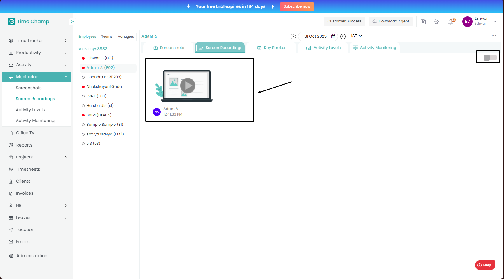504x279 pixels.
Task: Select employee Sai a (User A)
Action: [99, 115]
